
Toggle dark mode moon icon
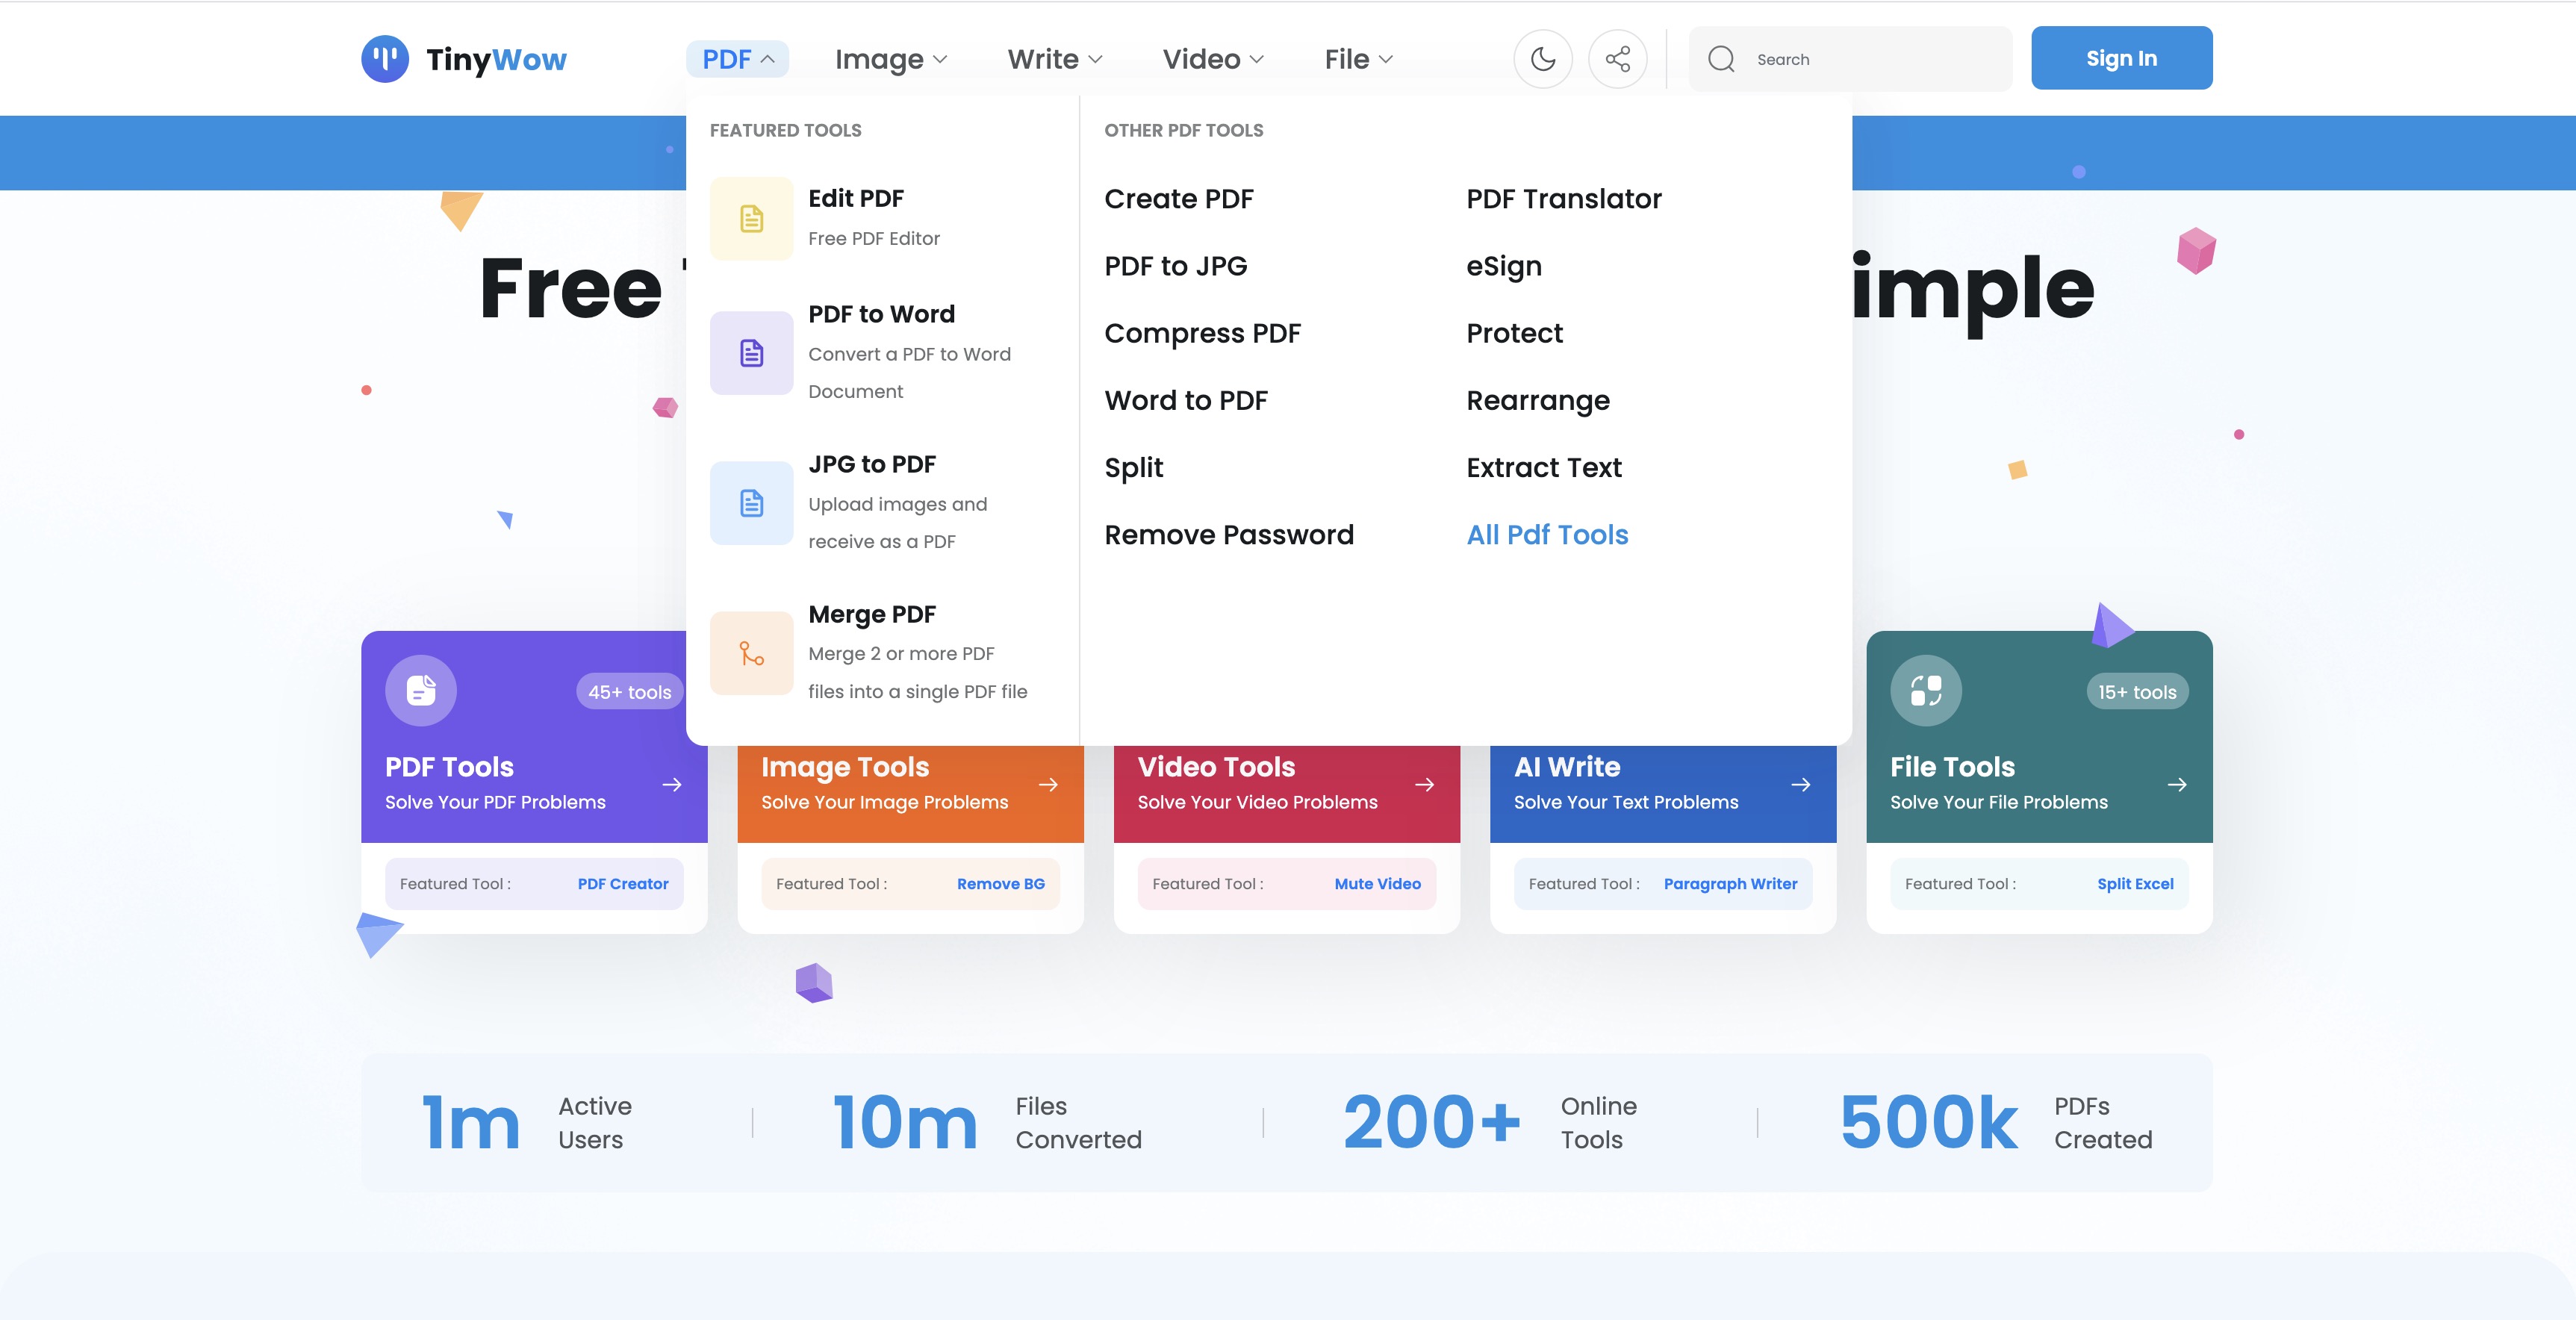[x=1543, y=59]
